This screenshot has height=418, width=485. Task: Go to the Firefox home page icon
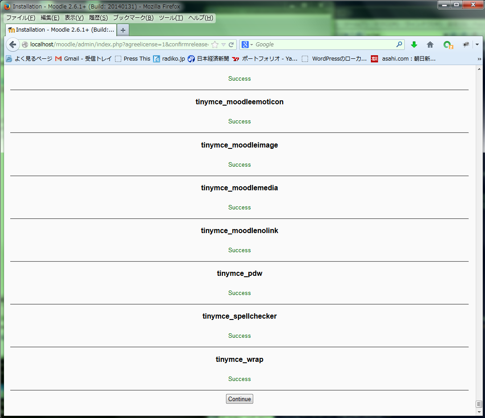click(x=430, y=45)
